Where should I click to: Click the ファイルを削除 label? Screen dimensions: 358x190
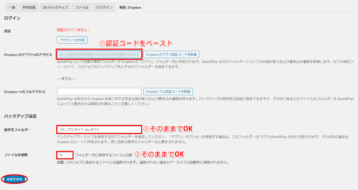[16, 155]
